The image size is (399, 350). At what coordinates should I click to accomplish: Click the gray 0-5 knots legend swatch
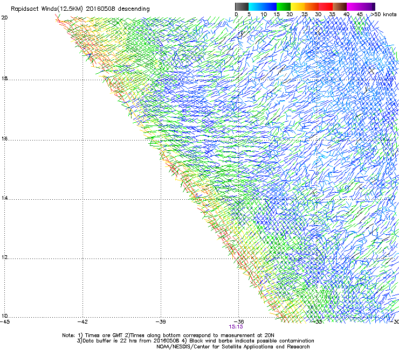242,6
